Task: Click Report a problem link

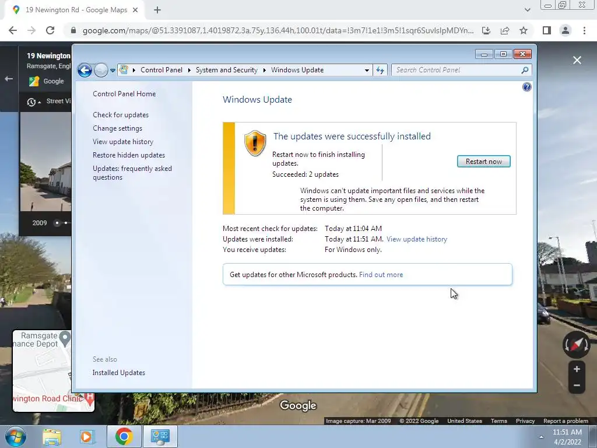Action: click(x=566, y=421)
